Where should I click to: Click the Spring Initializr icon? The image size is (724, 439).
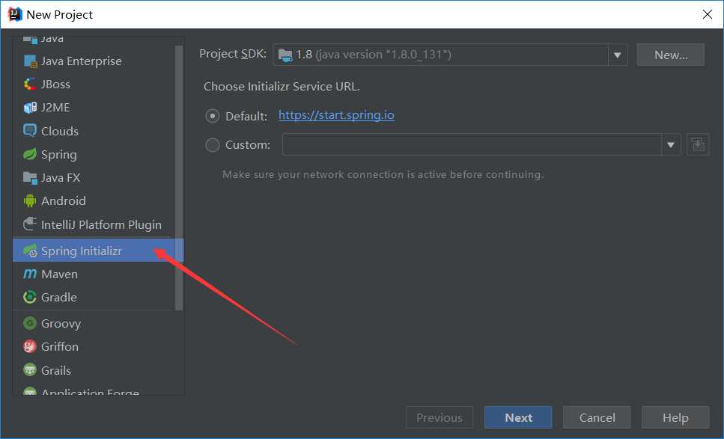(x=30, y=251)
